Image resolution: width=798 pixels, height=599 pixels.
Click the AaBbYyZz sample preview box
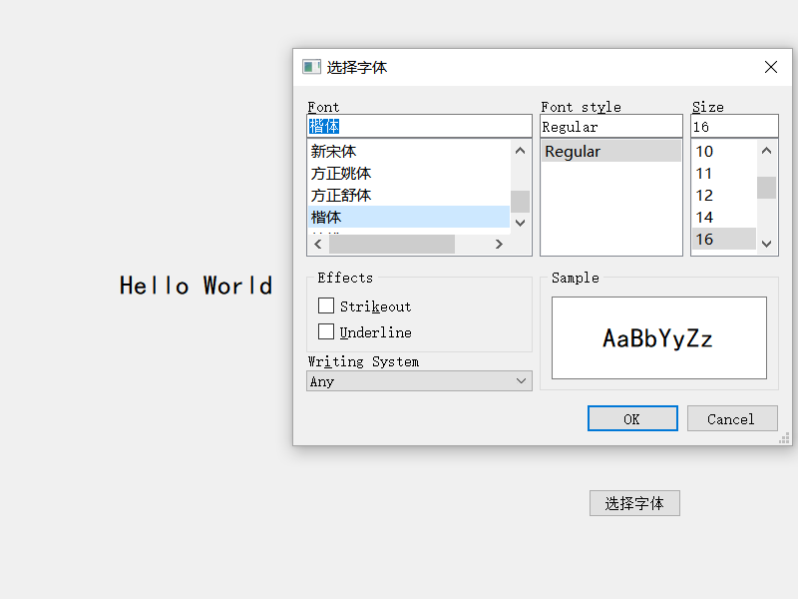[659, 337]
